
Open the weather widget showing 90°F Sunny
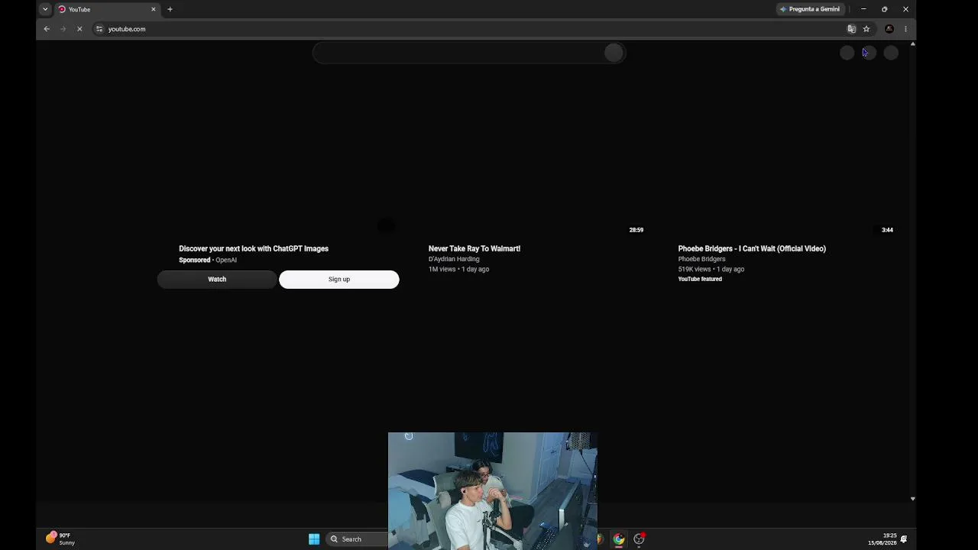tap(60, 539)
